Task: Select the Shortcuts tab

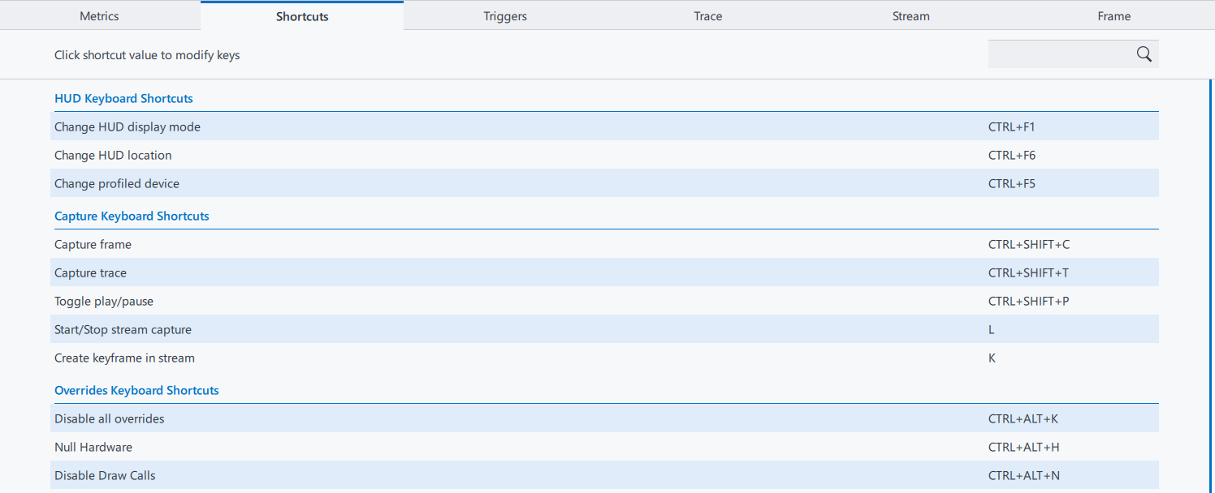Action: [302, 16]
